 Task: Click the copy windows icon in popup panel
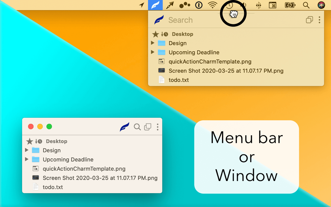pyautogui.click(x=309, y=20)
